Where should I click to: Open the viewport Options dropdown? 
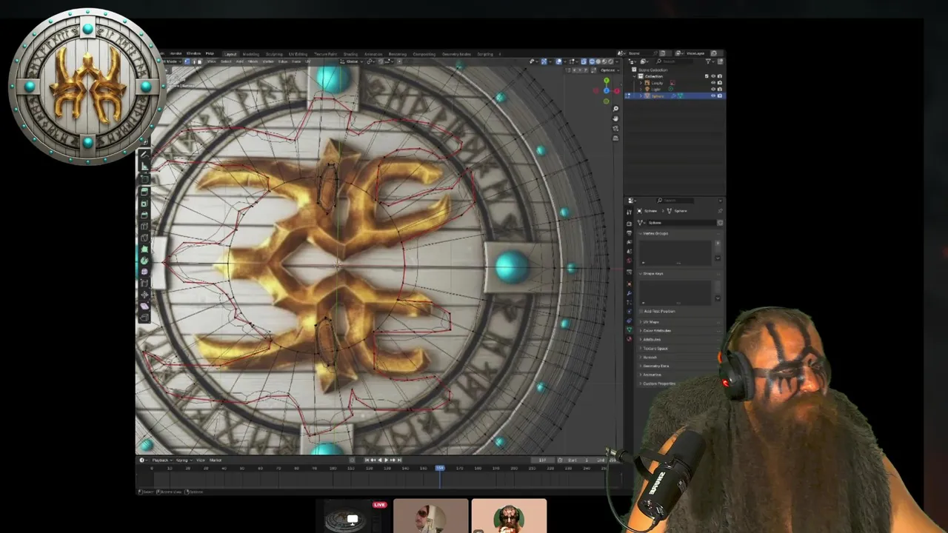click(607, 70)
